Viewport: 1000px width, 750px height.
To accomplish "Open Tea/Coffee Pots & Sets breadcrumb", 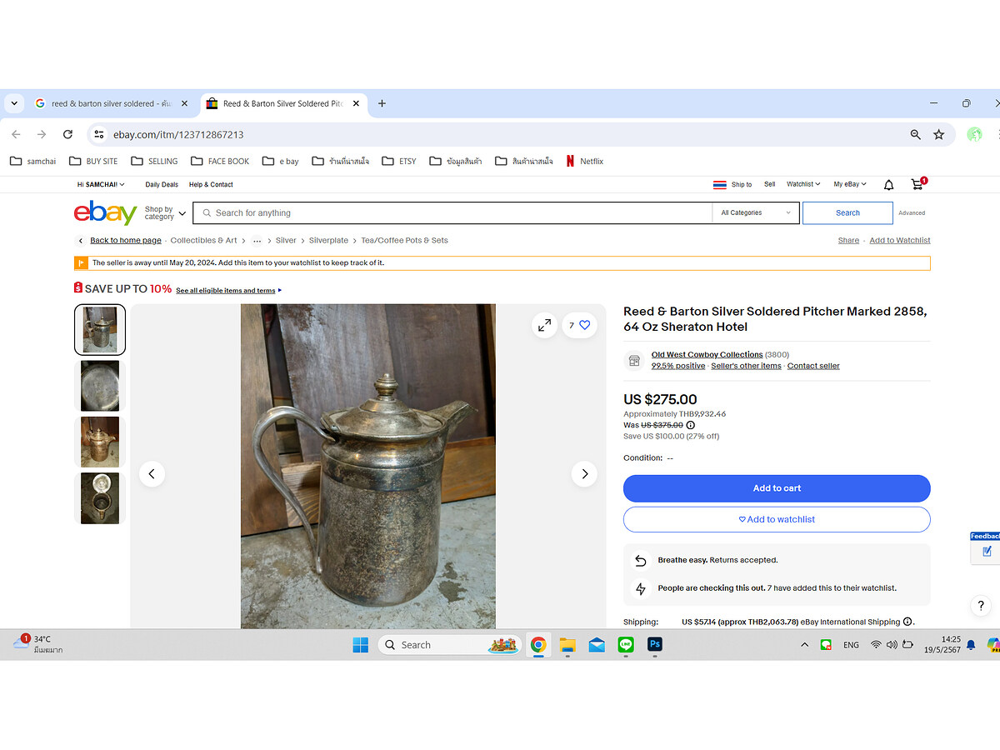I will [x=404, y=240].
